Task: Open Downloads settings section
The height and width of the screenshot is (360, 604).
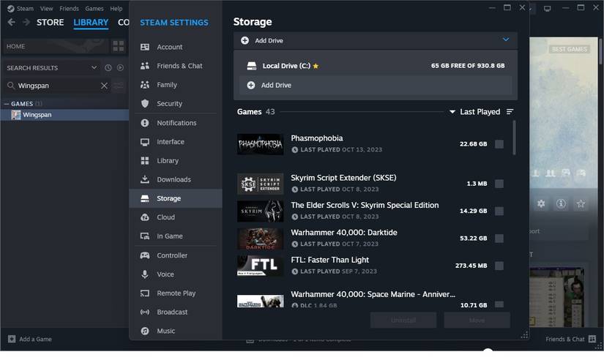Action: tap(174, 179)
